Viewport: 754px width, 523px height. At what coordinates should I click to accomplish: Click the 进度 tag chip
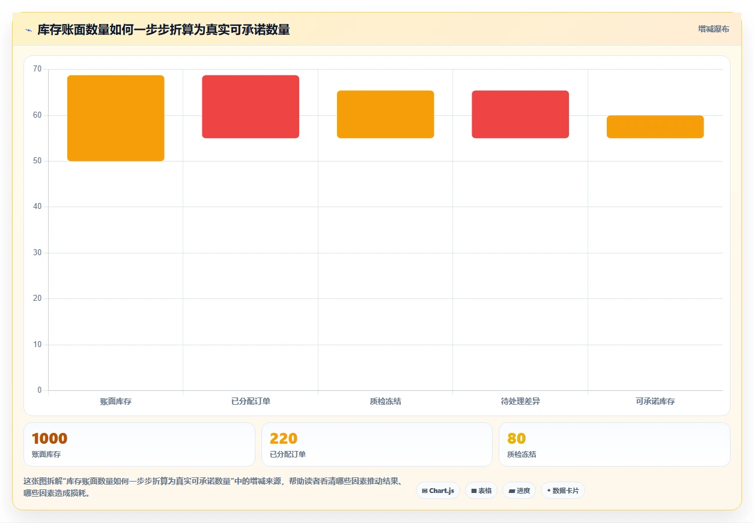[519, 491]
